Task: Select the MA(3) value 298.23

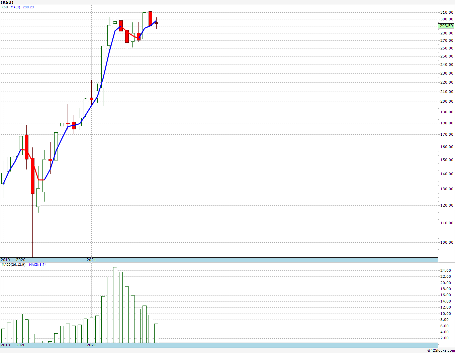Action: coord(28,7)
